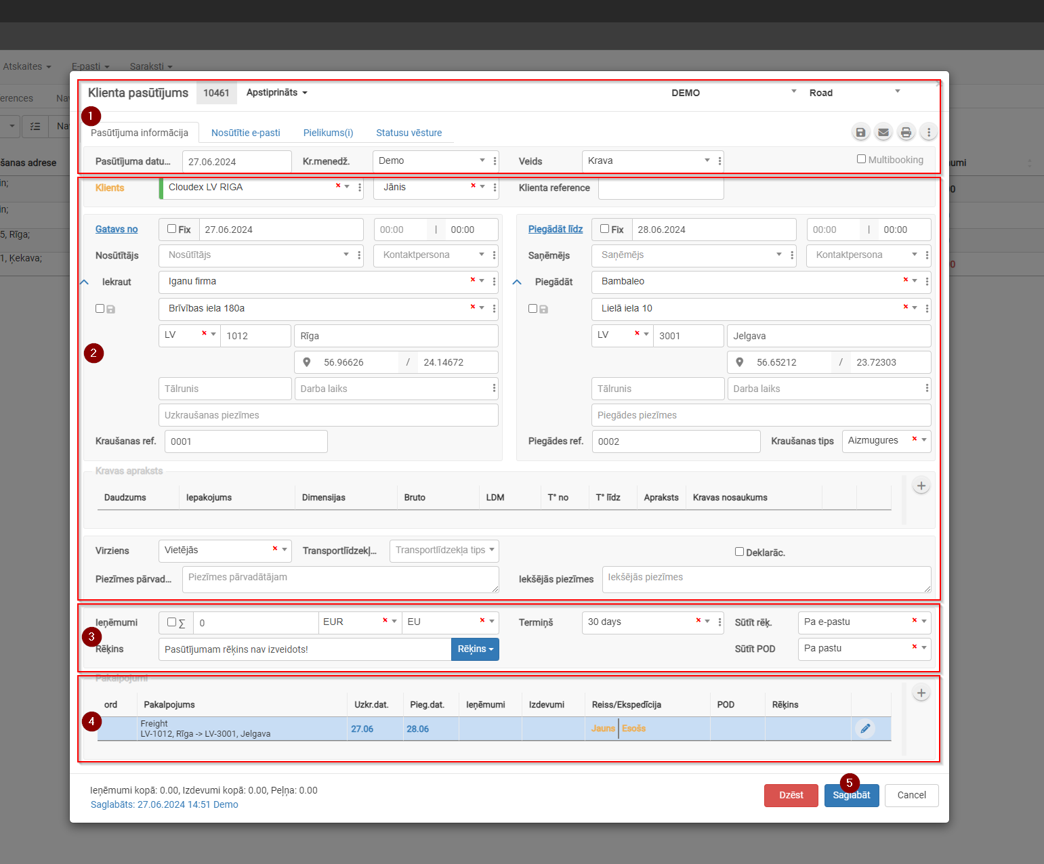
Task: Click the envelope email icon in toolbar
Action: pyautogui.click(x=883, y=132)
